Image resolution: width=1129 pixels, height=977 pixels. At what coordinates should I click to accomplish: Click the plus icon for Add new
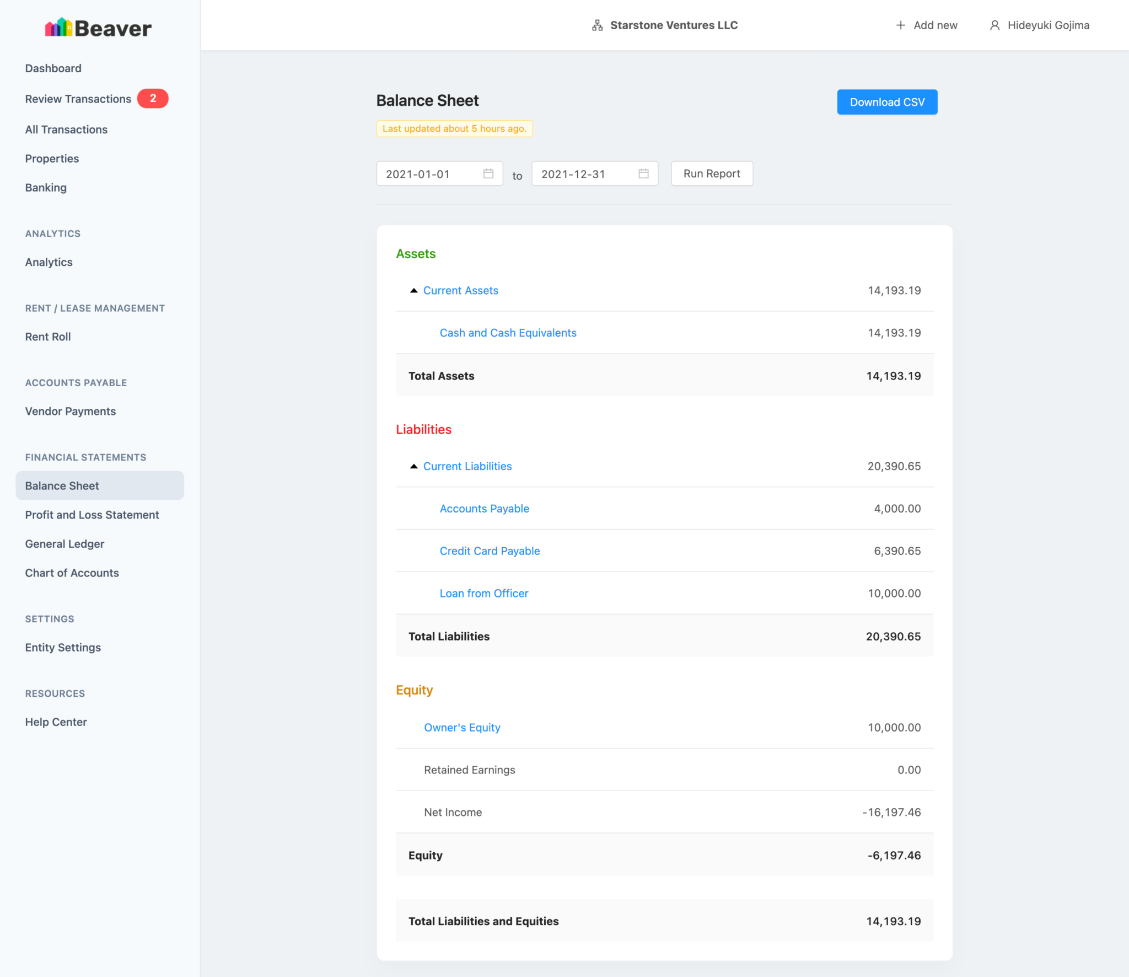click(900, 25)
